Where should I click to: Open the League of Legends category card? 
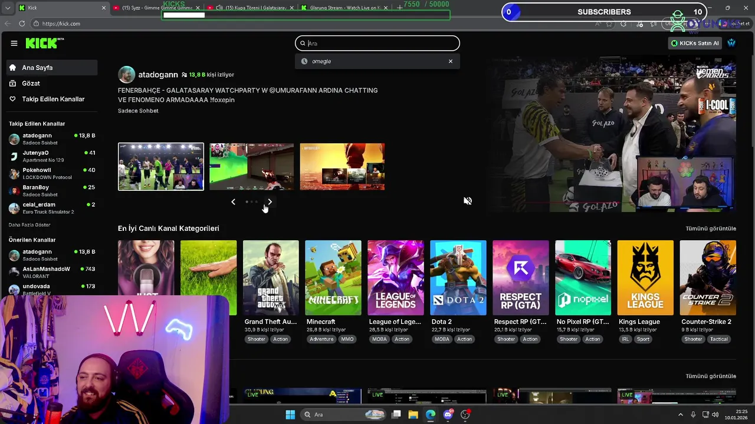point(396,277)
